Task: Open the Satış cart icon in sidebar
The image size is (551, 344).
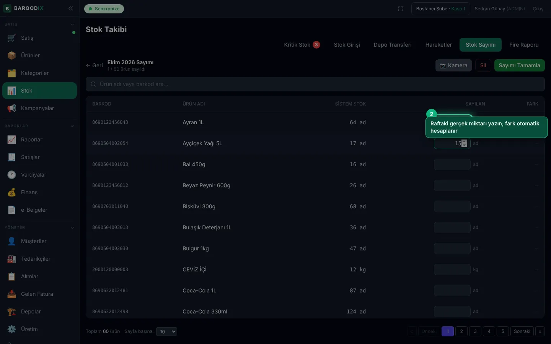Action: tap(11, 38)
